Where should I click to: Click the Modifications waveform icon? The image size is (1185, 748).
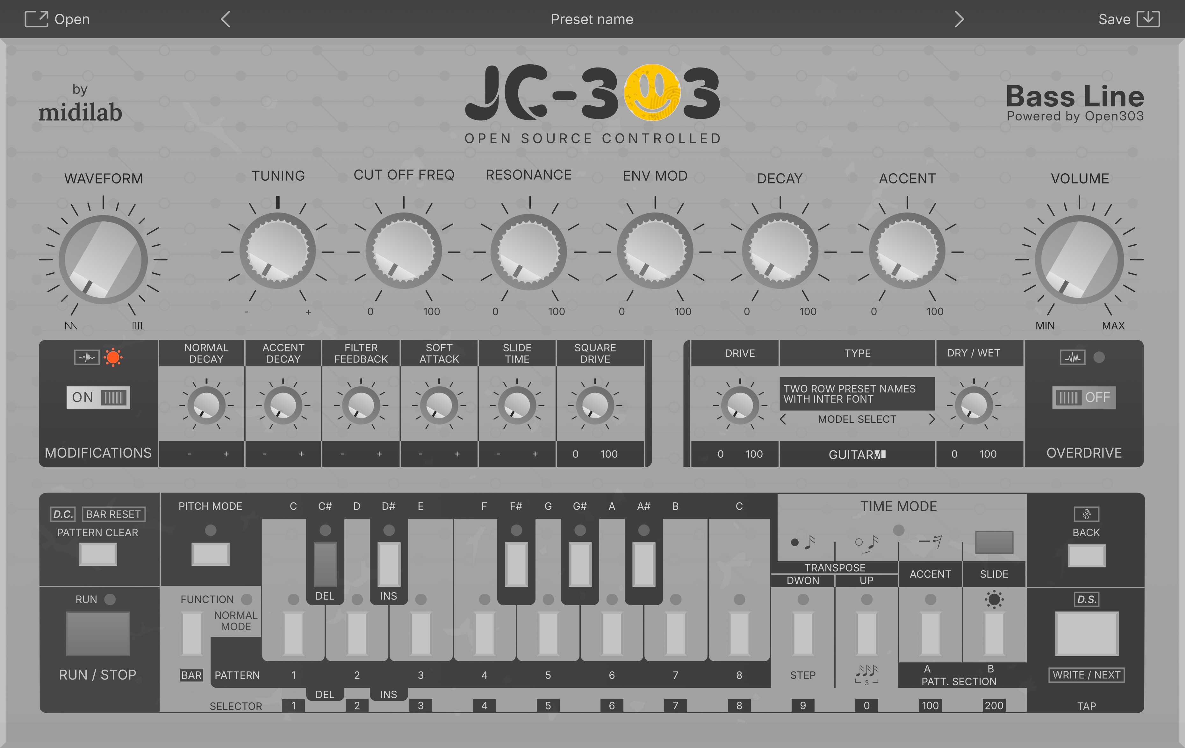(87, 357)
